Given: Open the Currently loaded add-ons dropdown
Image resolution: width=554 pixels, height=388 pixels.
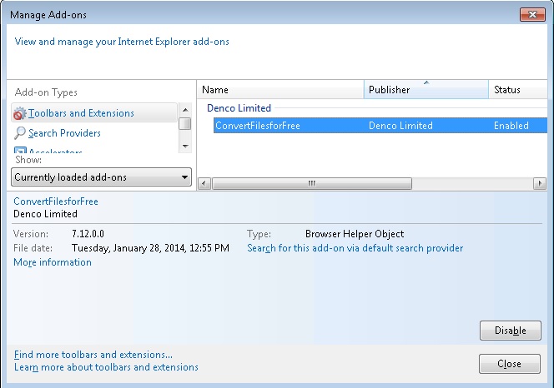Looking at the screenshot, I should click(102, 177).
